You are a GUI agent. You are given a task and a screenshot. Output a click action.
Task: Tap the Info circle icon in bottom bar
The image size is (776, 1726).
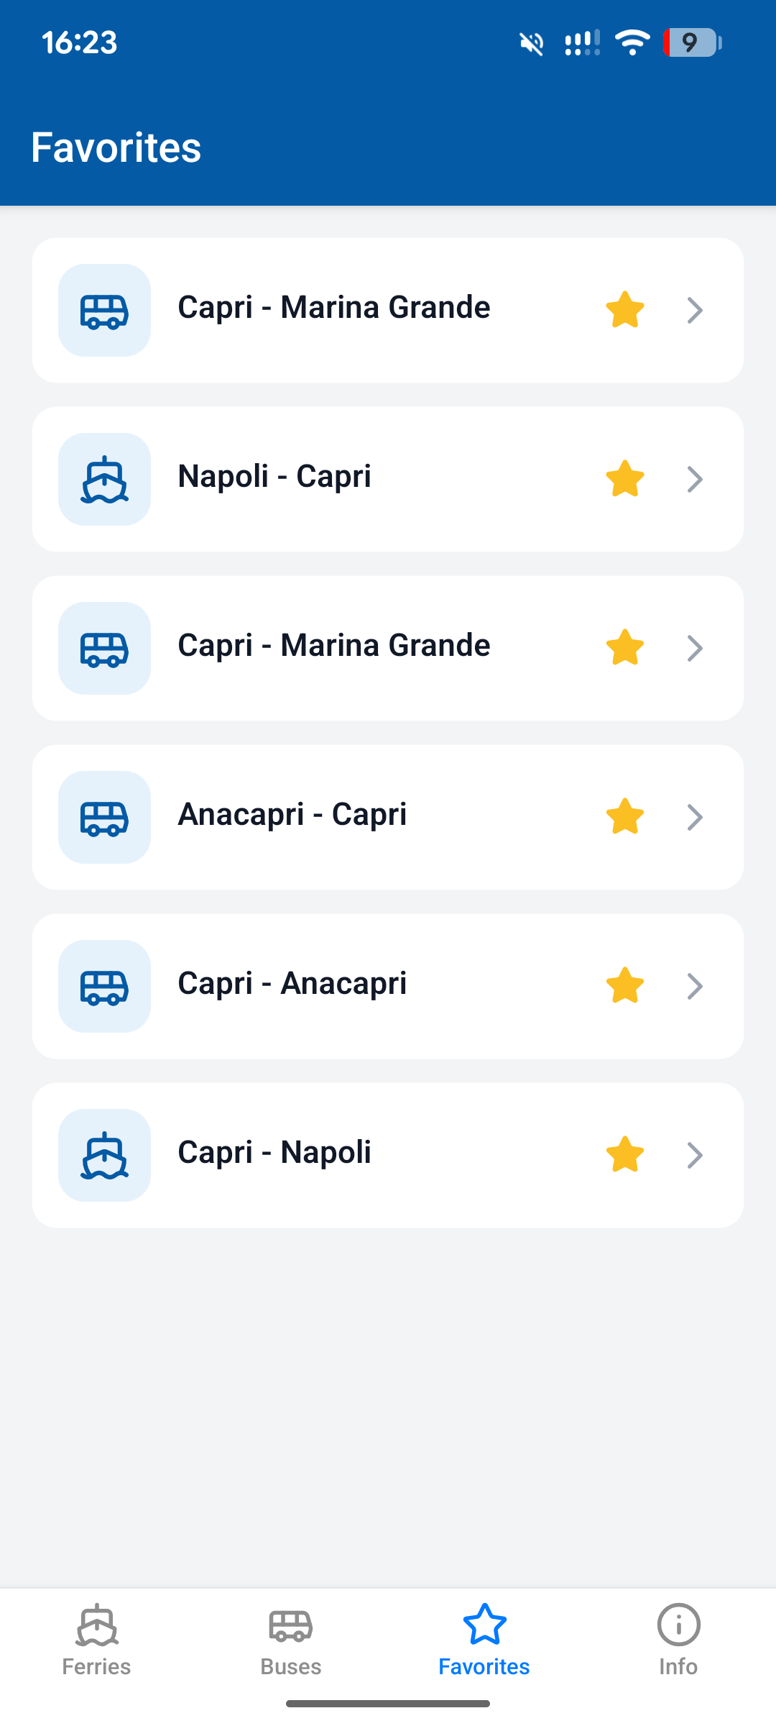click(x=678, y=1625)
